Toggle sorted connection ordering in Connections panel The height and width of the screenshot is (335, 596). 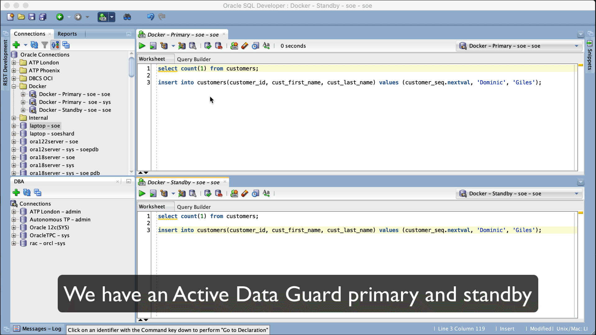click(x=55, y=45)
